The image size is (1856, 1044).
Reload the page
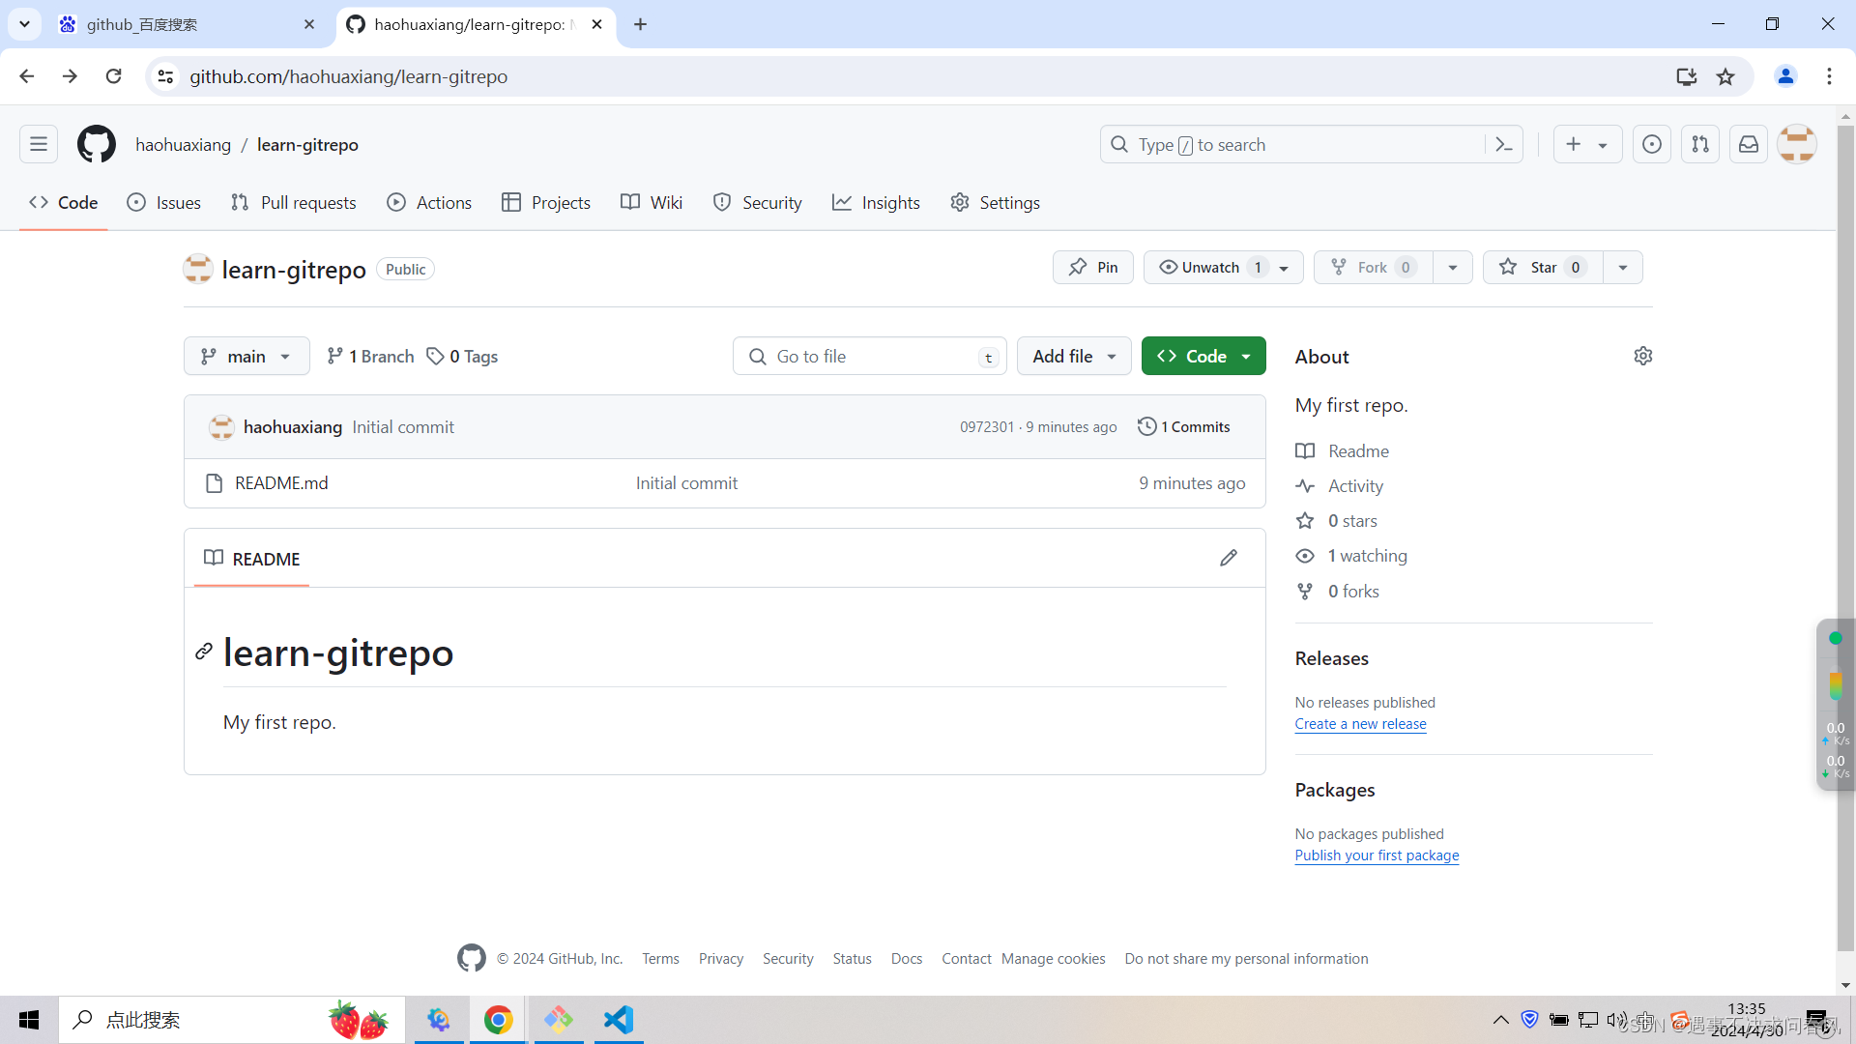click(x=114, y=76)
